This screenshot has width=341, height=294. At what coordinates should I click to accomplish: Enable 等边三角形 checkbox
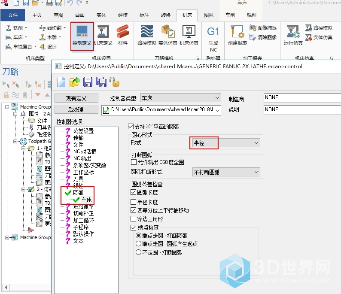click(x=133, y=218)
